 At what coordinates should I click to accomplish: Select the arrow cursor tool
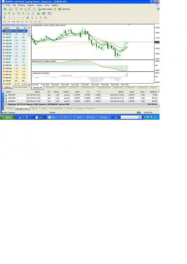click(x=5, y=17)
